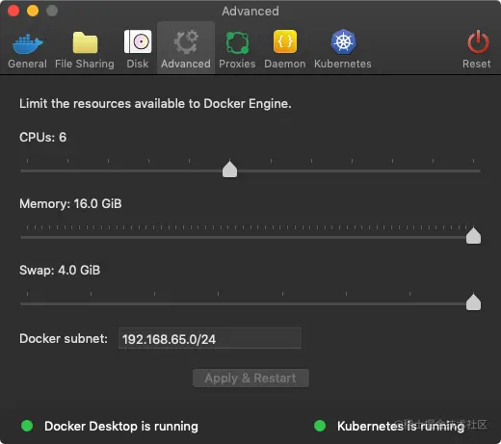This screenshot has width=501, height=444.
Task: Click the Swap slider handle
Action: tap(473, 301)
